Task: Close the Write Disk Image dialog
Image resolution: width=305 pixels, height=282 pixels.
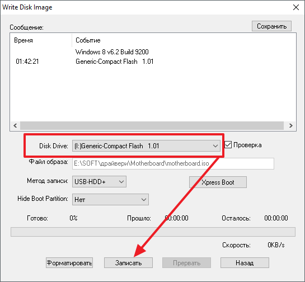Action: (x=296, y=7)
